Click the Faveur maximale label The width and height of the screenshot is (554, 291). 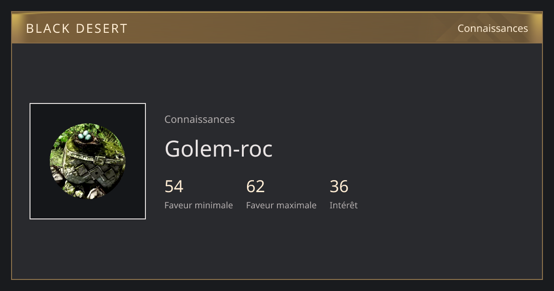coord(281,205)
